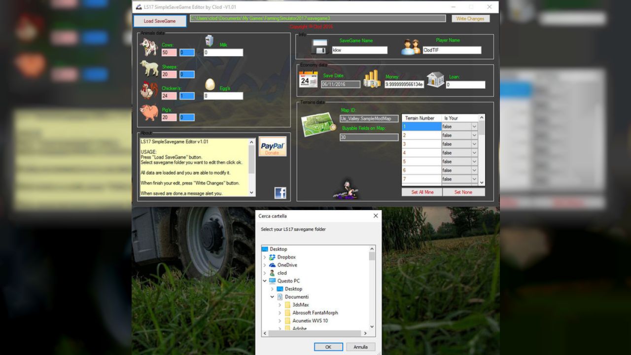The width and height of the screenshot is (631, 355).
Task: Click the Egg's amount field
Action: pyautogui.click(x=223, y=96)
